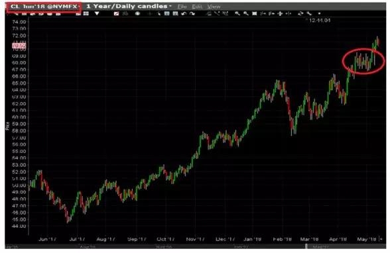The image size is (390, 253).
Task: Click the refresh arrows icon
Action: pyautogui.click(x=300, y=14)
